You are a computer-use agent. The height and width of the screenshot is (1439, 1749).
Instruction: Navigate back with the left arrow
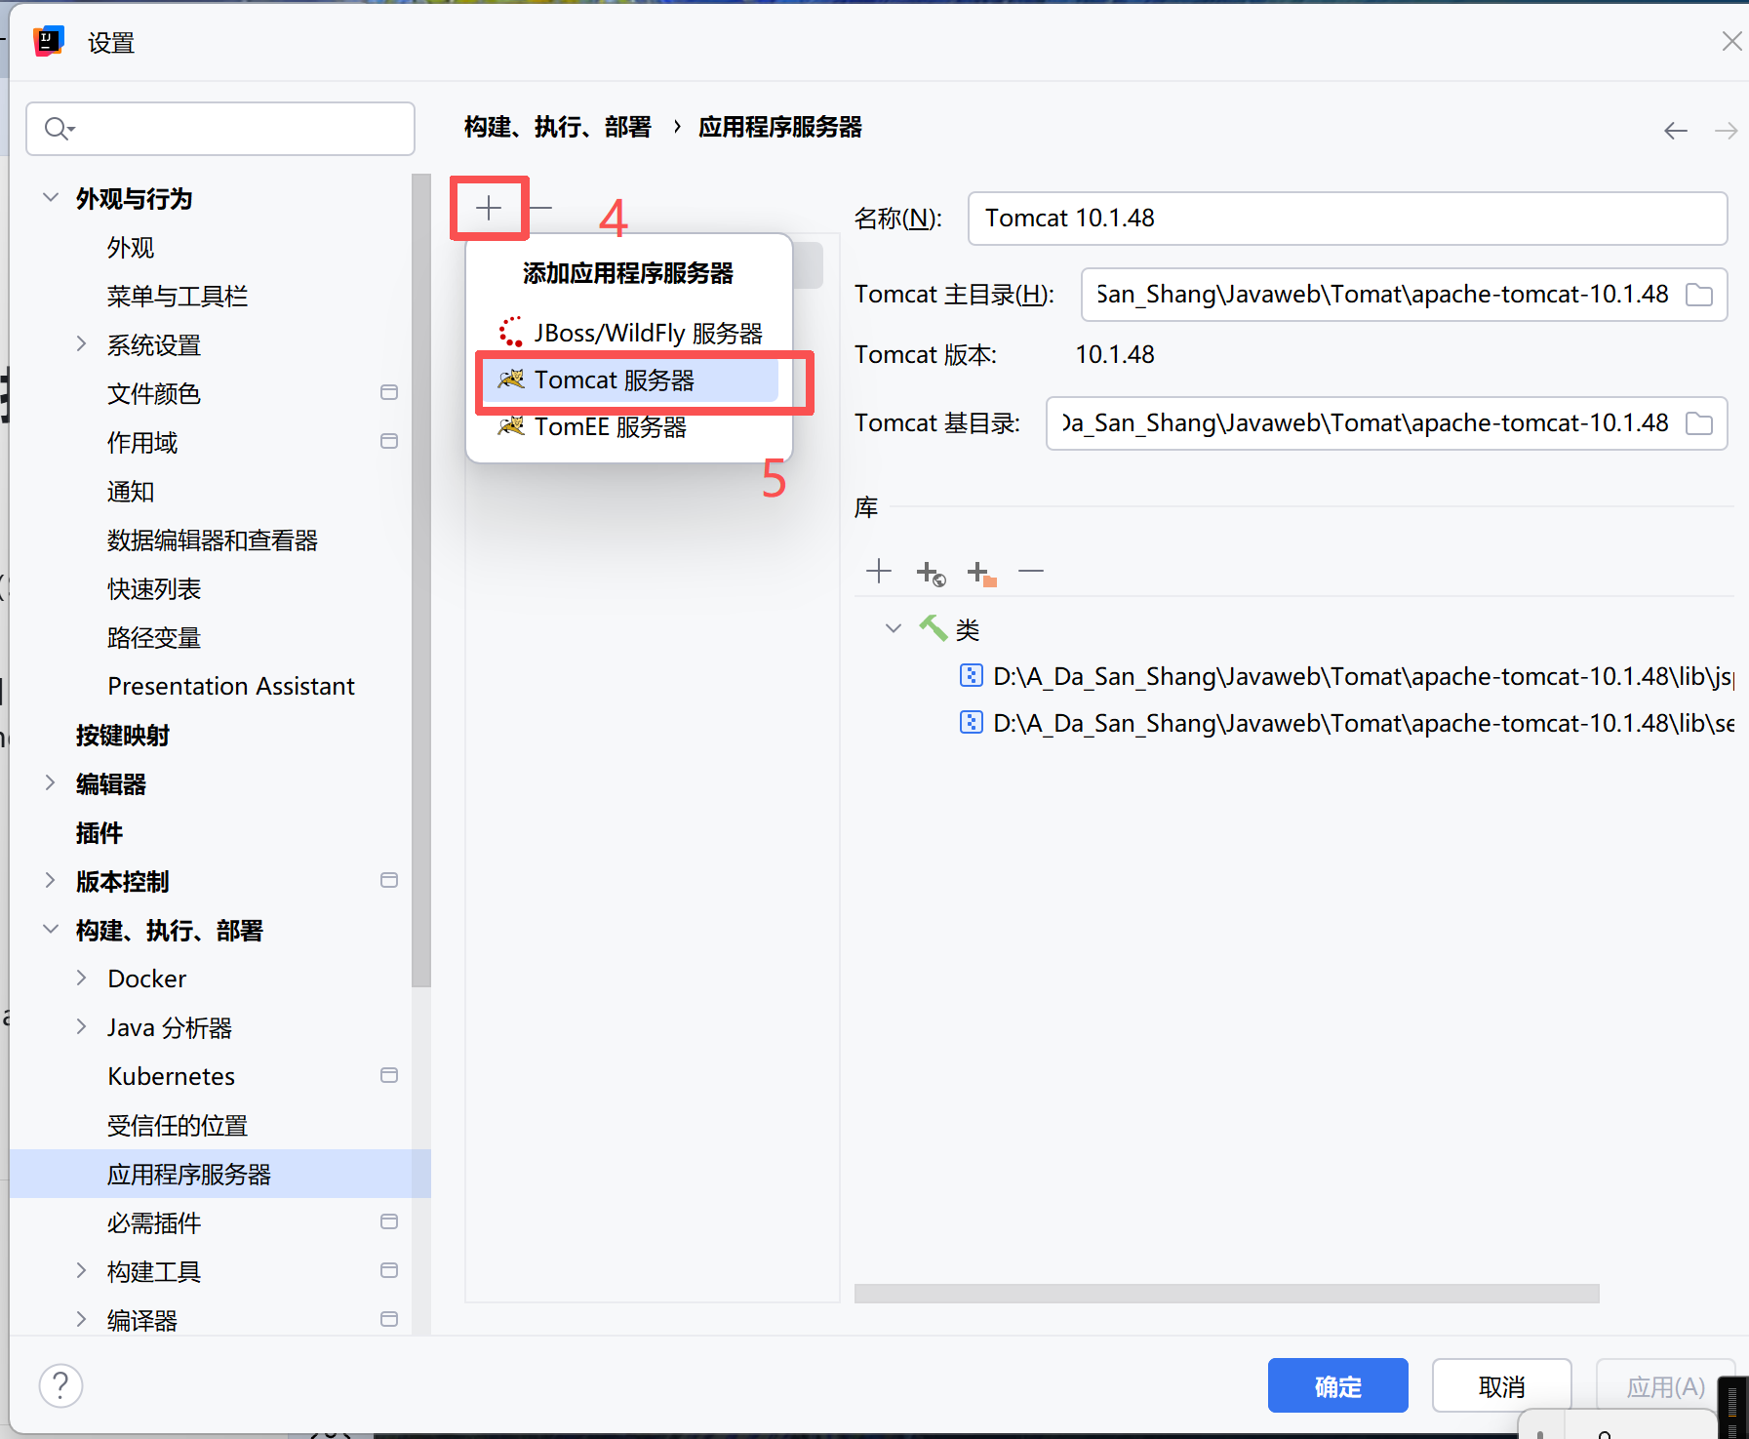pos(1675,131)
